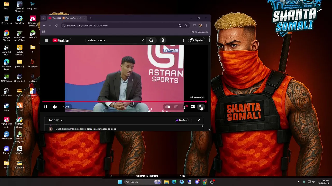Open OBS Studio taskbar icon
The height and width of the screenshot is (186, 332).
(x=212, y=182)
